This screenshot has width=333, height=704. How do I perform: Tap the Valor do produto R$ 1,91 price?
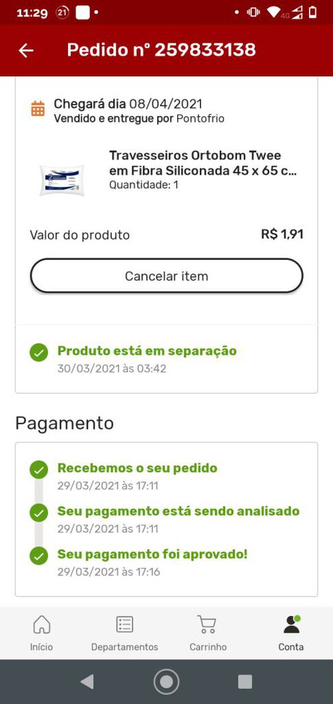(282, 235)
